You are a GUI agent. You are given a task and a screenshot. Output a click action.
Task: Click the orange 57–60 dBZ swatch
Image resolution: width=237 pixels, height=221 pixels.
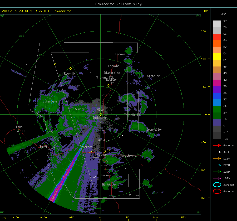pos(217,43)
